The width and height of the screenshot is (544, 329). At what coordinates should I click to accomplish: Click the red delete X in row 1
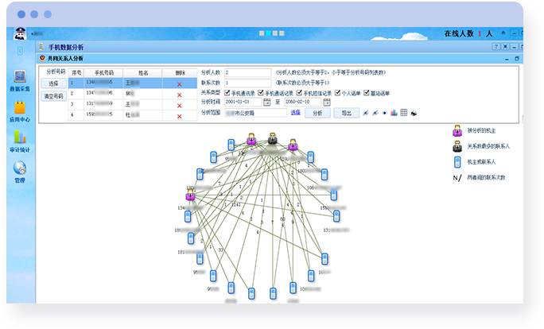[180, 83]
